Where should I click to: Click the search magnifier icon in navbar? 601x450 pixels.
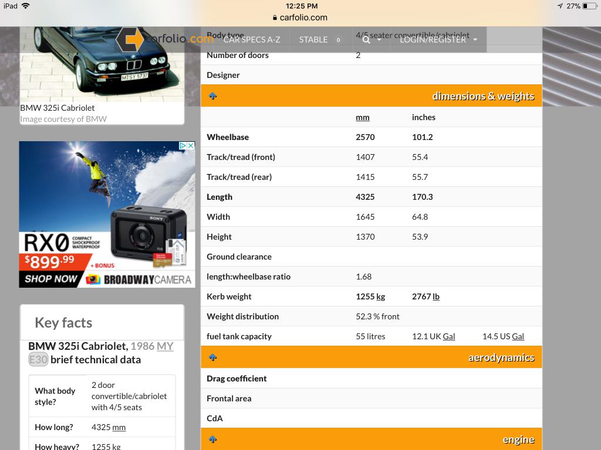pos(366,40)
